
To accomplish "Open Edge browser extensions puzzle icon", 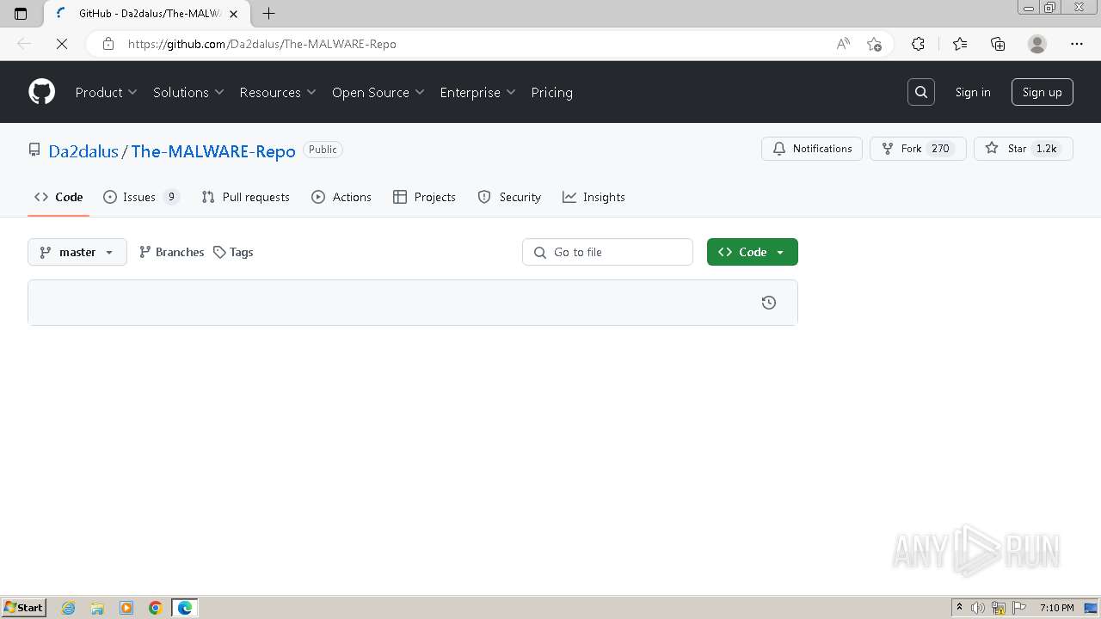I will point(918,44).
